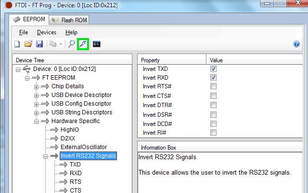Viewport: 308px width, 193px height.
Task: Open the command line window icon
Action: tap(97, 44)
